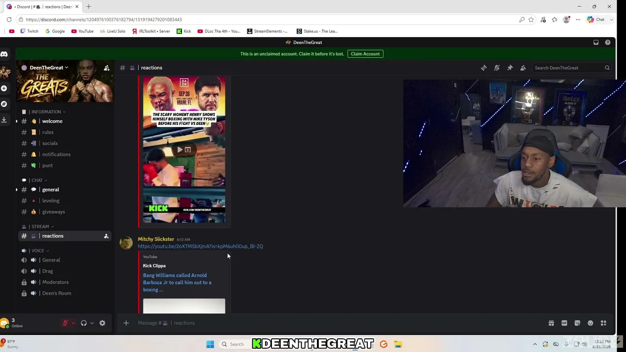Click the search magnifier in Discord search box

[x=607, y=68]
